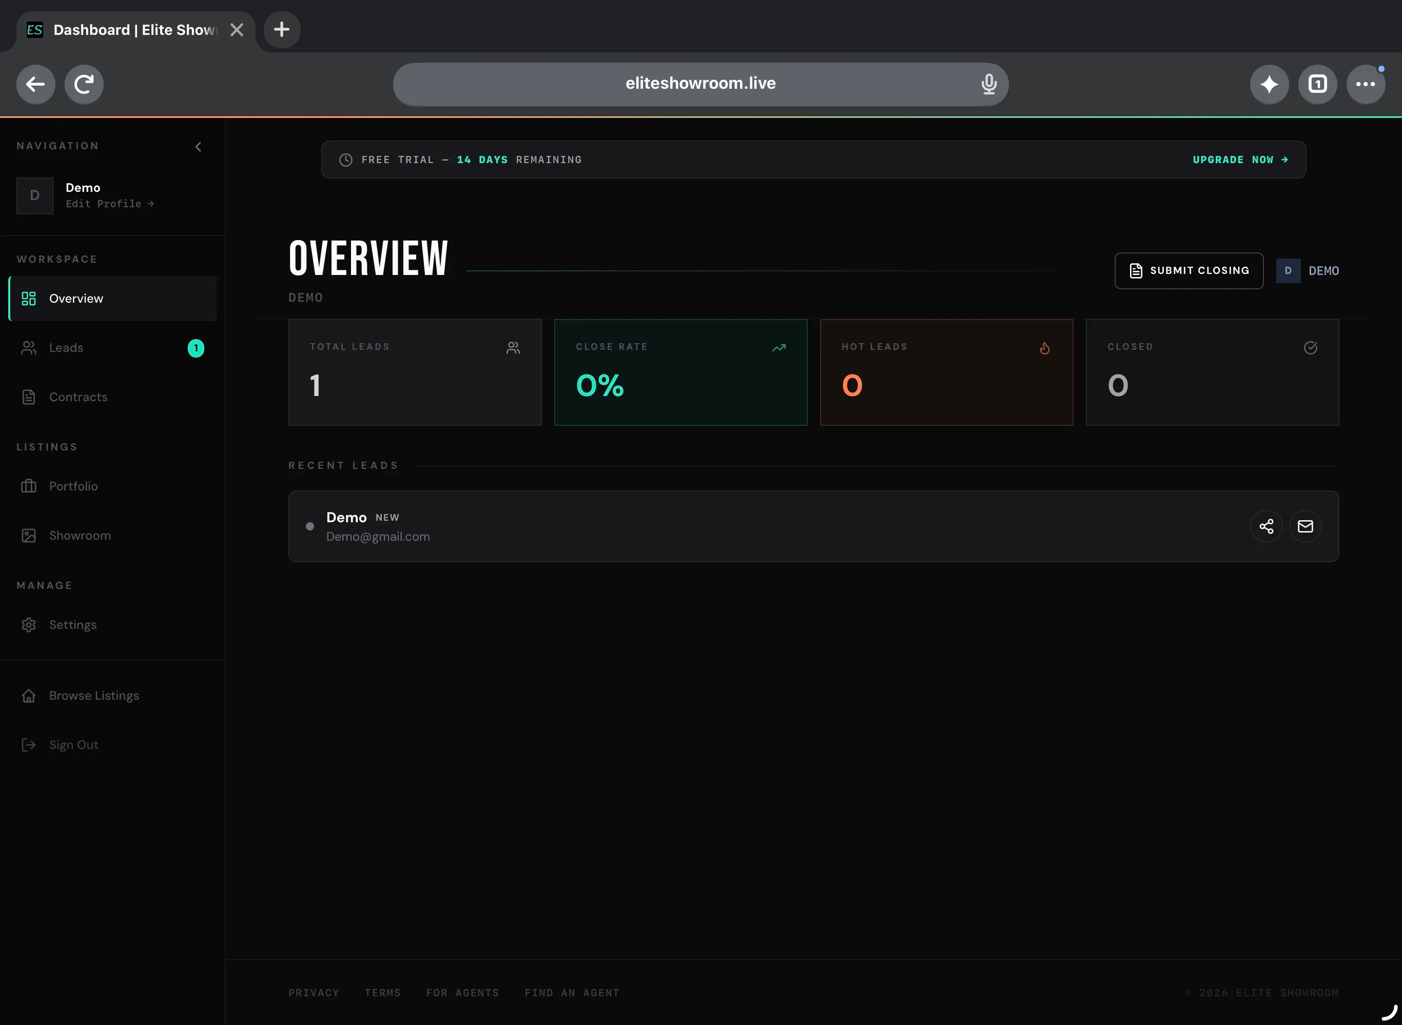Image resolution: width=1402 pixels, height=1025 pixels.
Task: Click the browser sparkle assistant icon
Action: point(1269,84)
